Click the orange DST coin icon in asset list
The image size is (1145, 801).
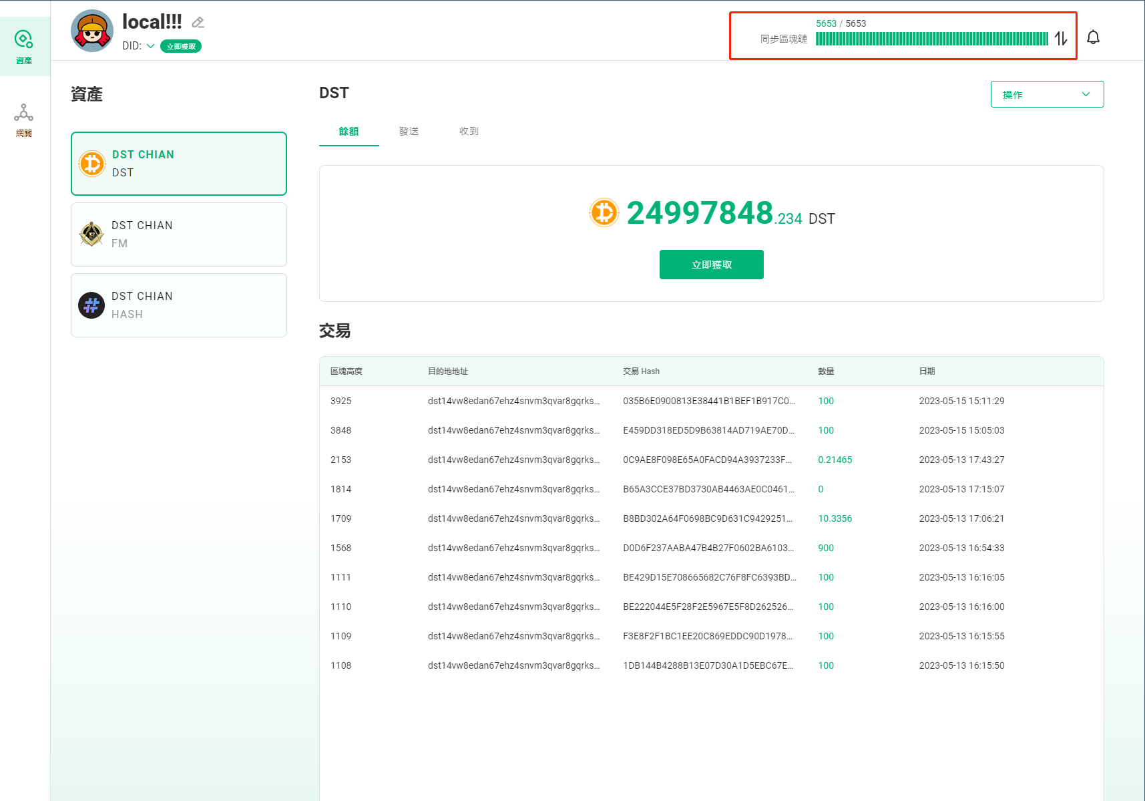click(92, 164)
